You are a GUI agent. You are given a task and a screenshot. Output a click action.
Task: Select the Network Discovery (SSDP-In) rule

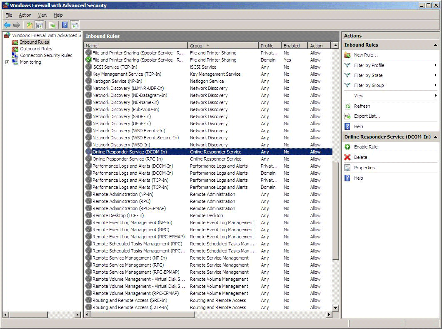coord(208,116)
